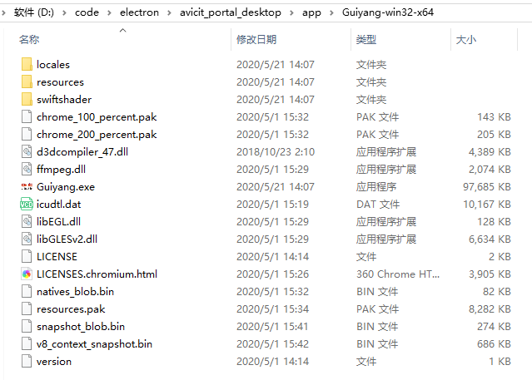Navigate to 软件 (D:) in breadcrumb
Image resolution: width=532 pixels, height=380 pixels.
34,12
